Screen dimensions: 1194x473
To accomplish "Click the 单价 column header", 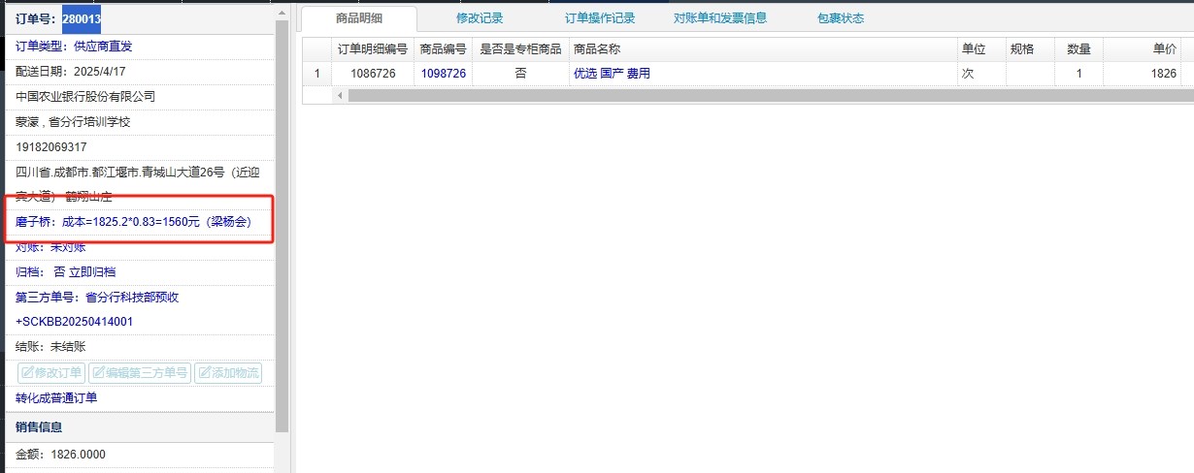I will click(x=1142, y=49).
